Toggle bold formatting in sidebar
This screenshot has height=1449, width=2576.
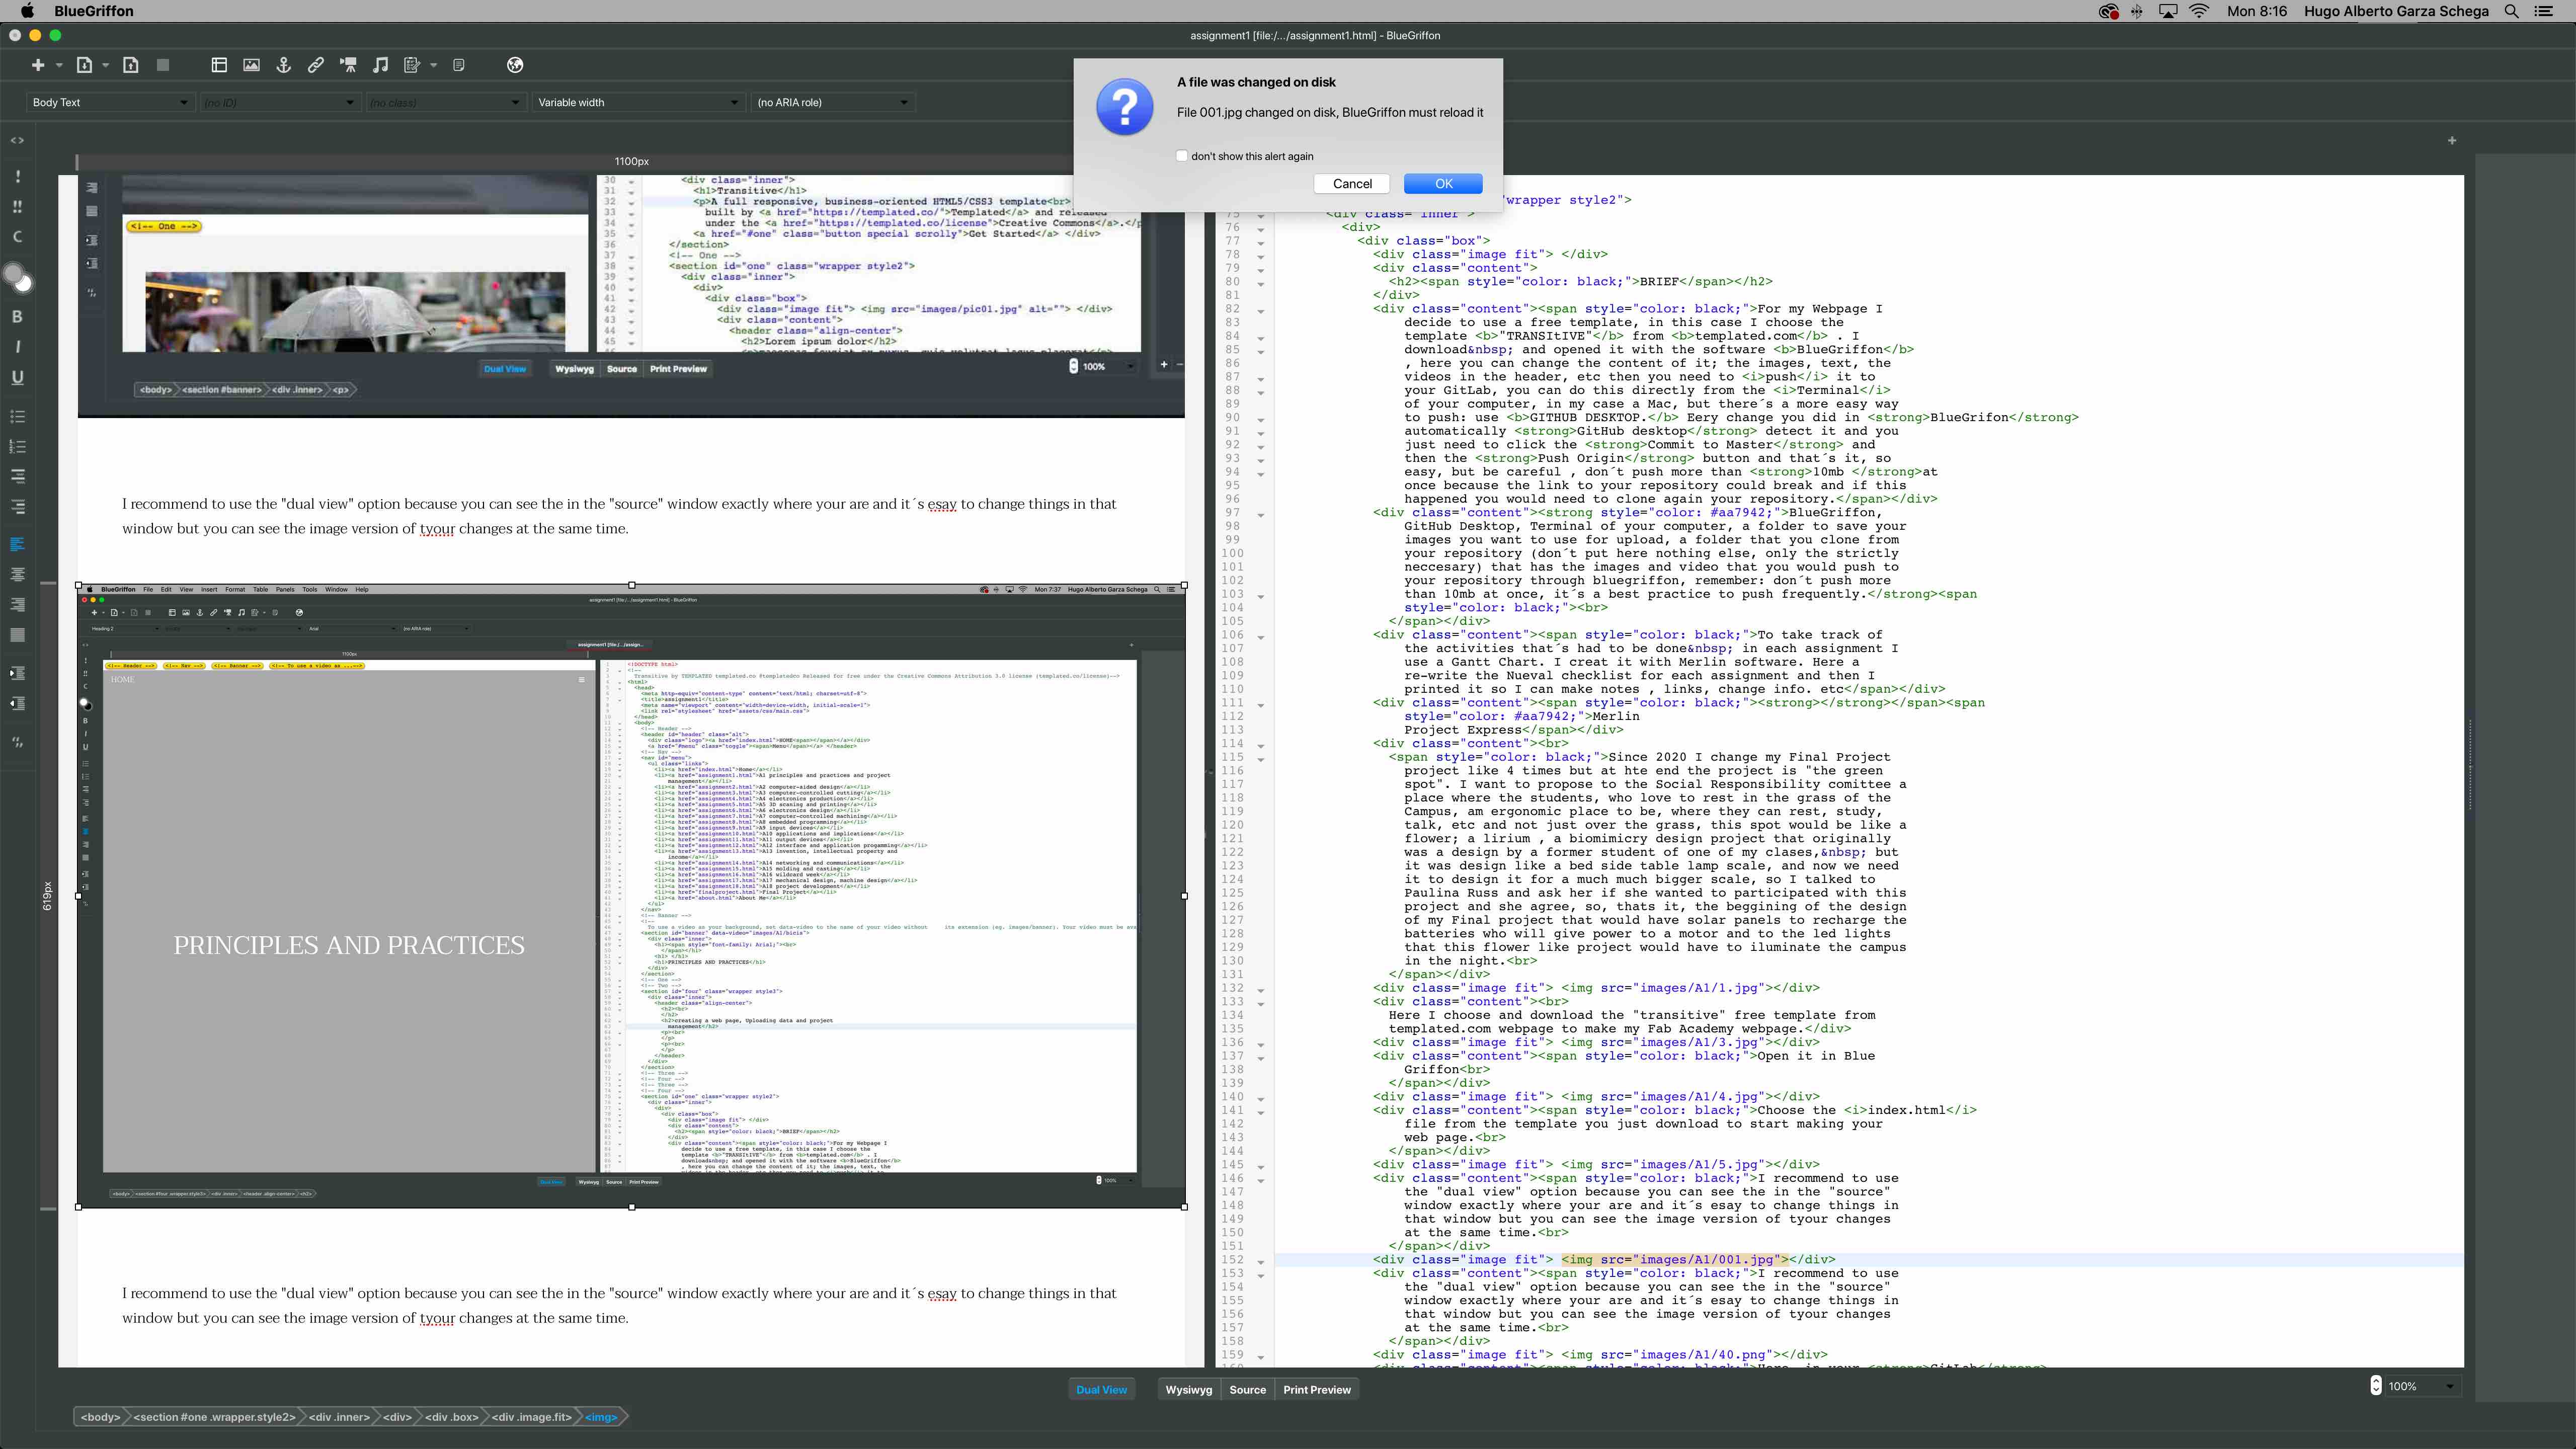(x=17, y=317)
